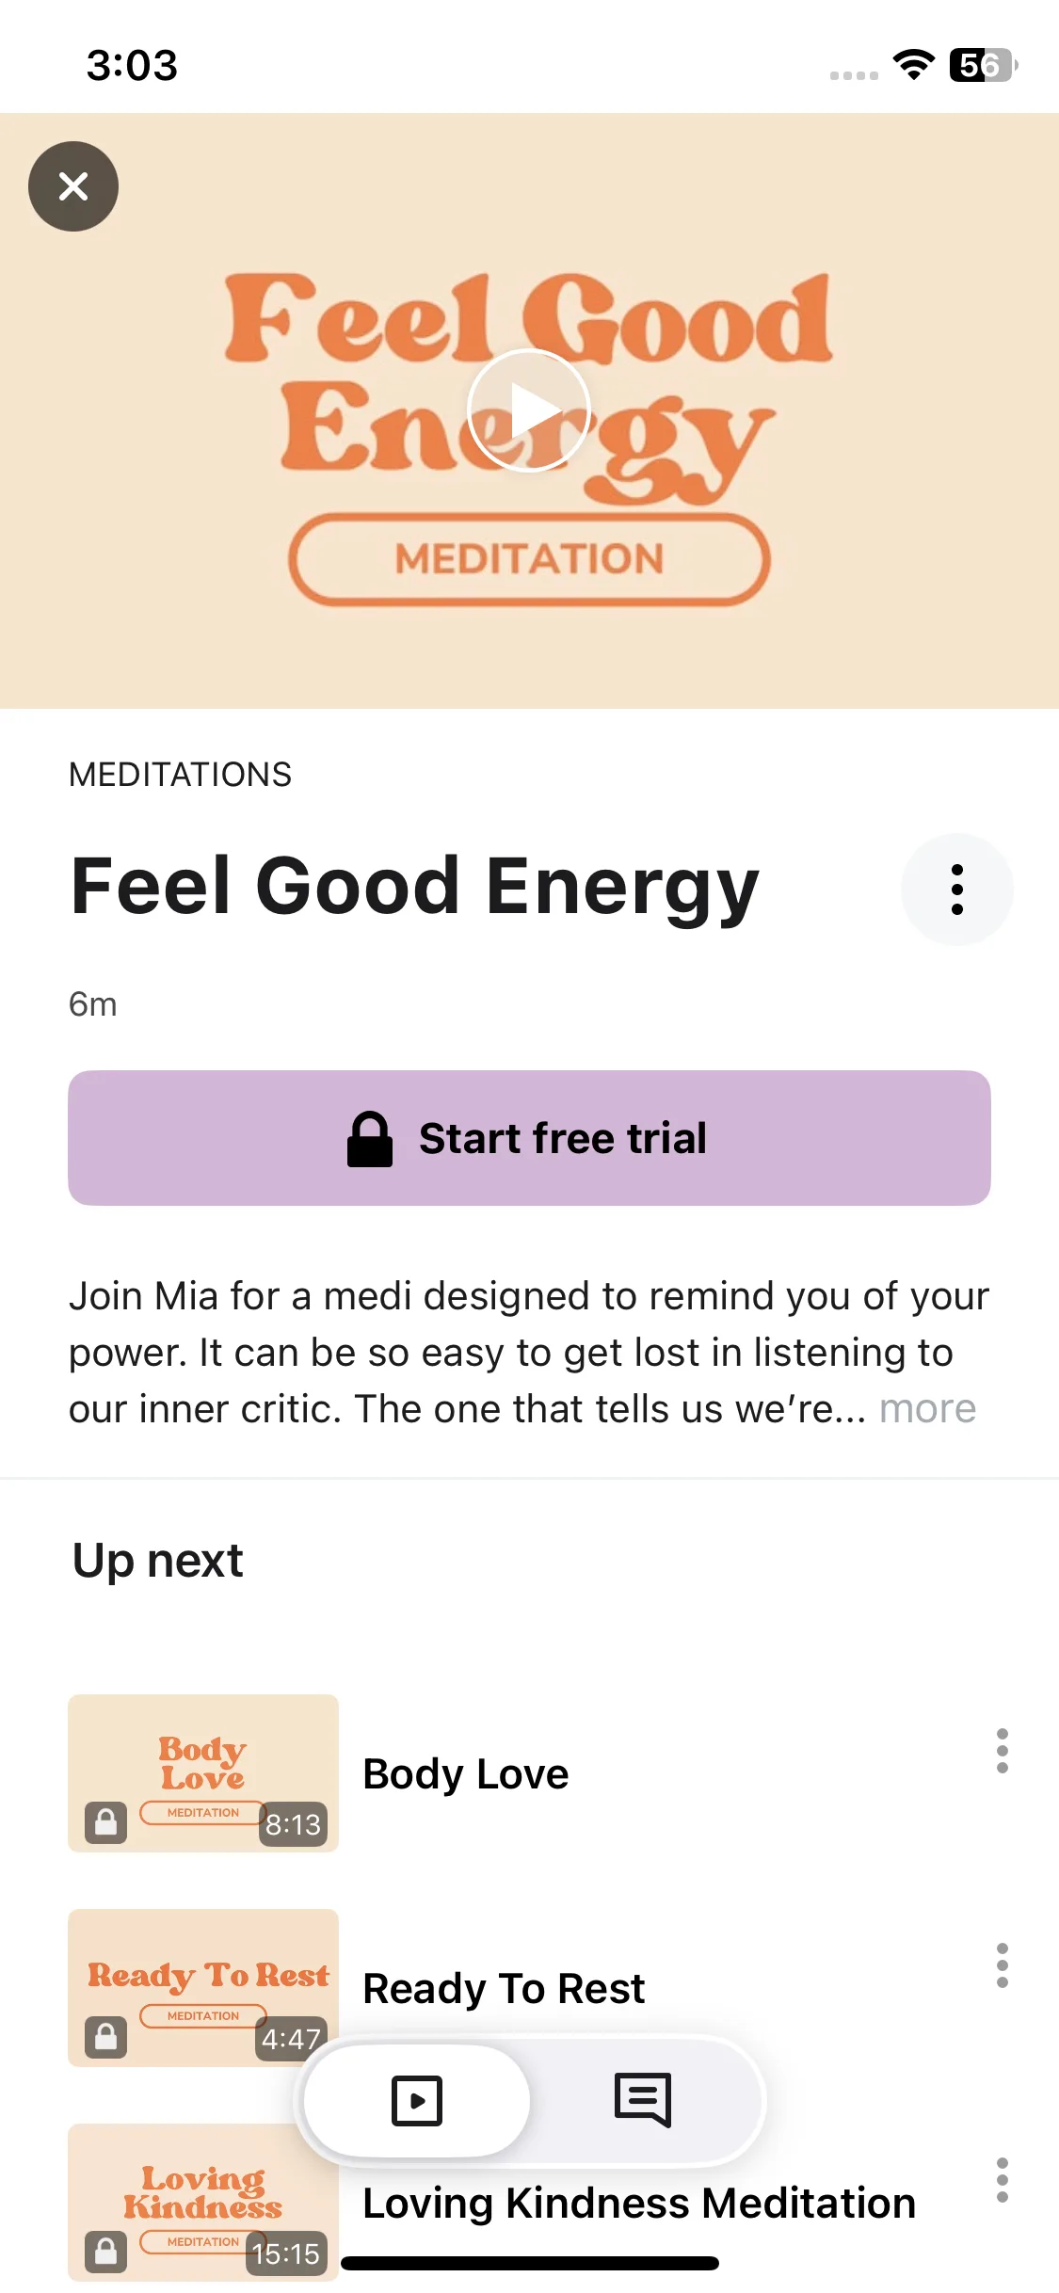Tap the Wi-Fi status icon

point(913,65)
